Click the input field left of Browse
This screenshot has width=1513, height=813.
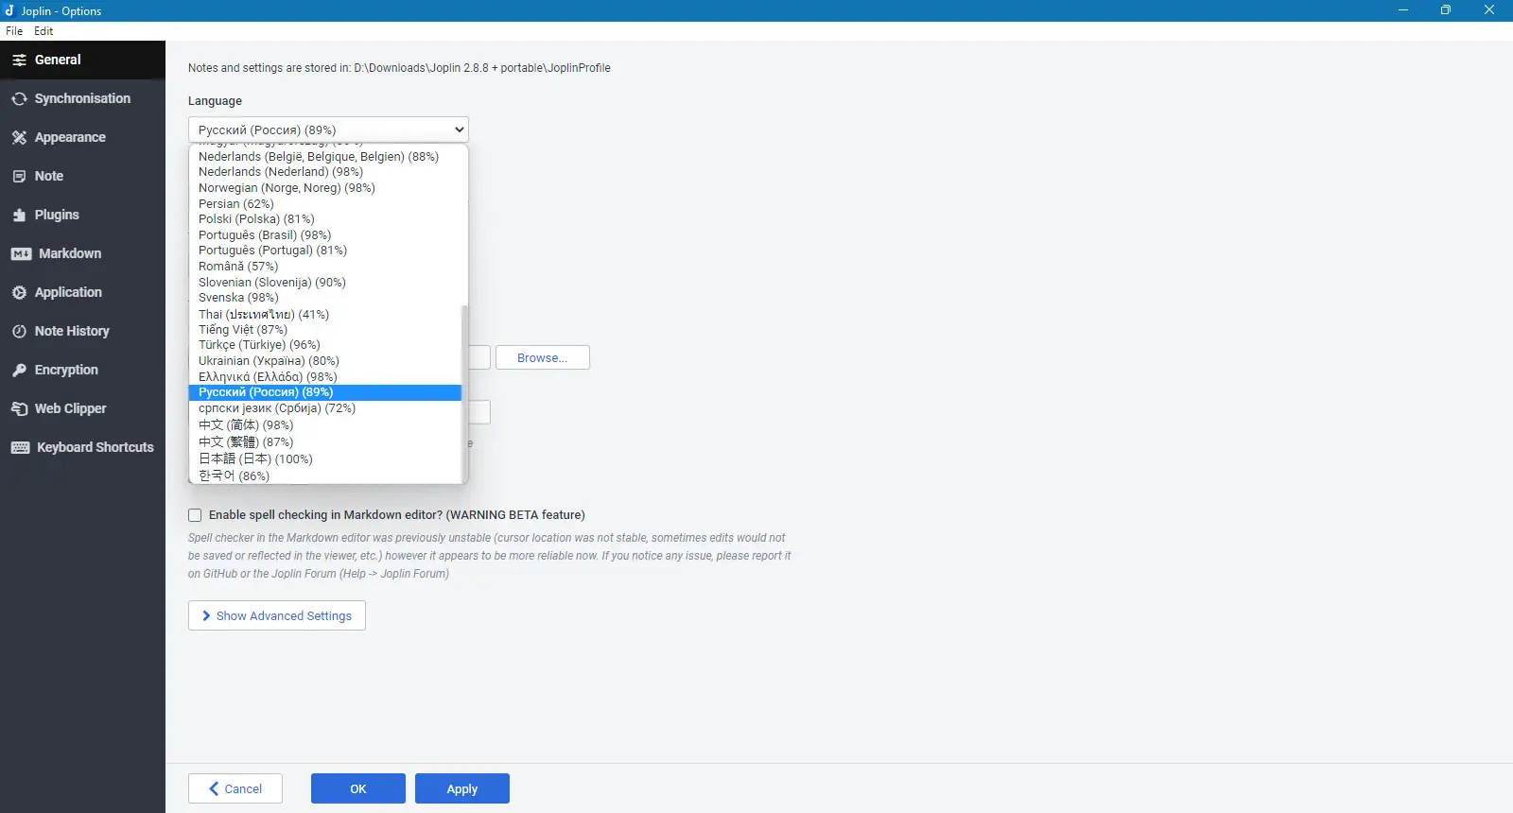(x=479, y=357)
